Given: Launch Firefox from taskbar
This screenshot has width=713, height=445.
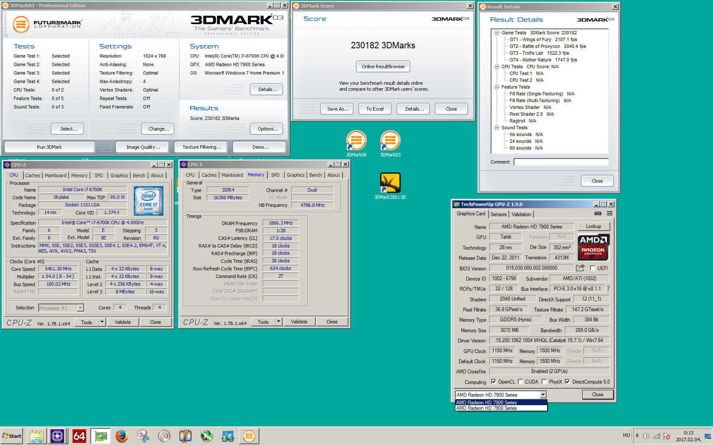Looking at the screenshot, I should coord(122,436).
